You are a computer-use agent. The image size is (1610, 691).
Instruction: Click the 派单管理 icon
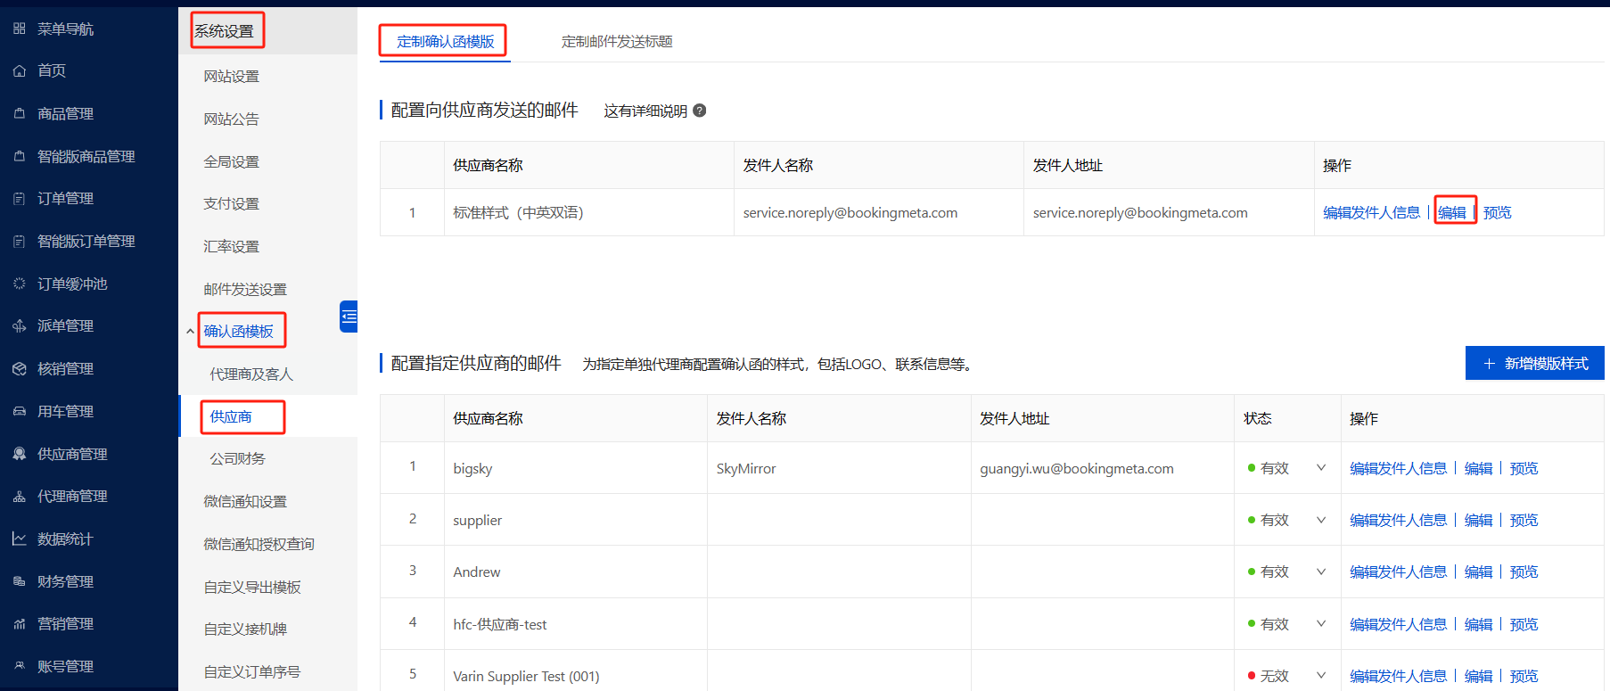[20, 325]
